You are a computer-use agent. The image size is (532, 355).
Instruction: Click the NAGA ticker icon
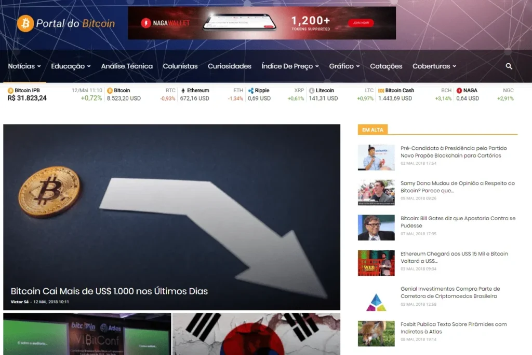point(459,91)
